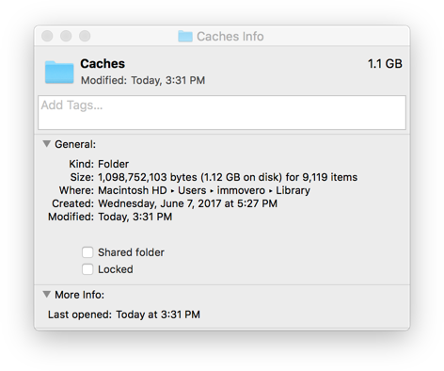This screenshot has width=444, height=371.
Task: Click the Users path segment
Action: 192,190
